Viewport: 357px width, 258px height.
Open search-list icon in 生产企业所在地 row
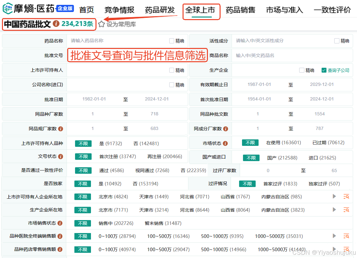[346, 210]
